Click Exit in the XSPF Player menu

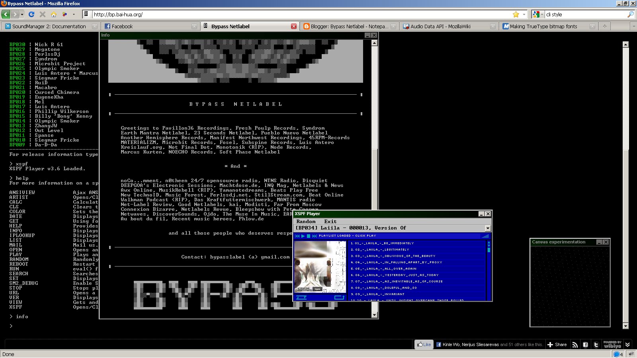click(x=330, y=222)
